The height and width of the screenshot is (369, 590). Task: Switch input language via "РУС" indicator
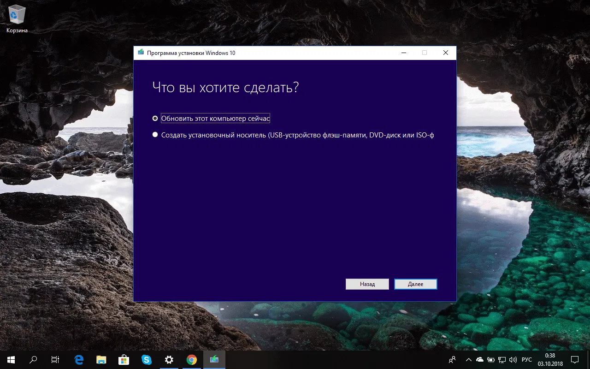(x=527, y=360)
